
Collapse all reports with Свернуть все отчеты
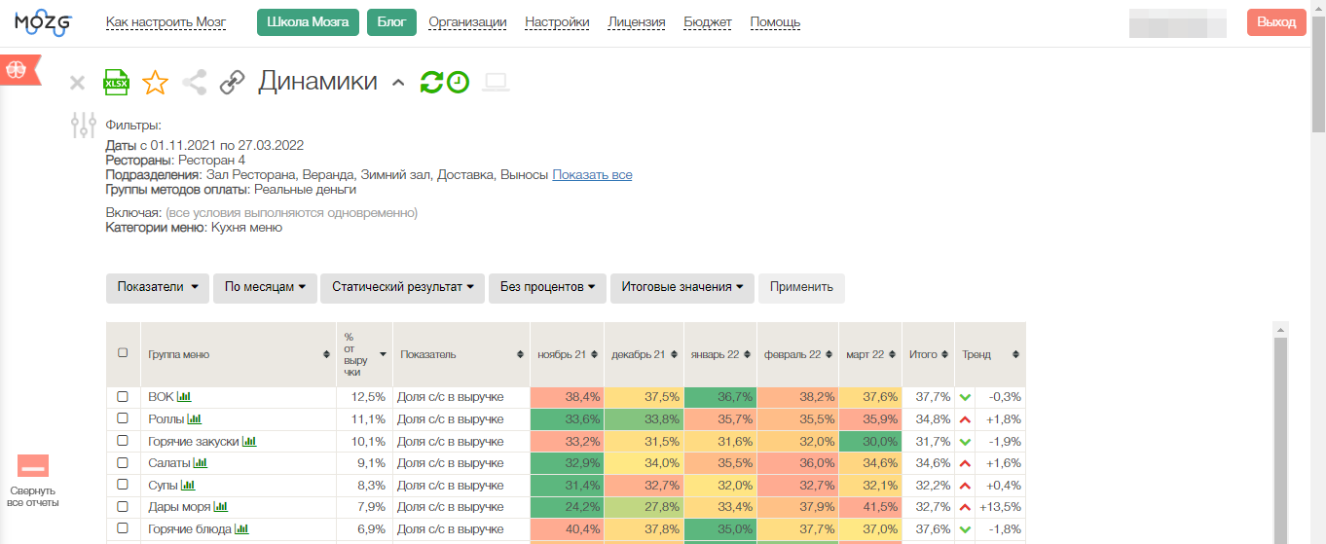tap(33, 482)
